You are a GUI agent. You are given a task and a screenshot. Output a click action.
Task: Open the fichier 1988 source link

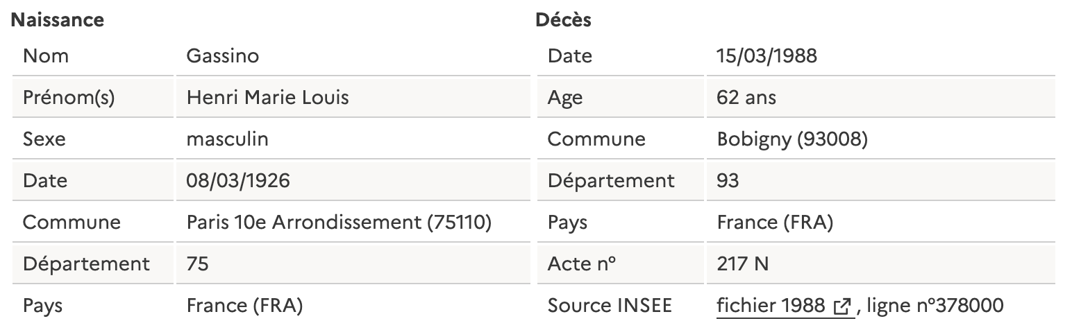(x=784, y=306)
